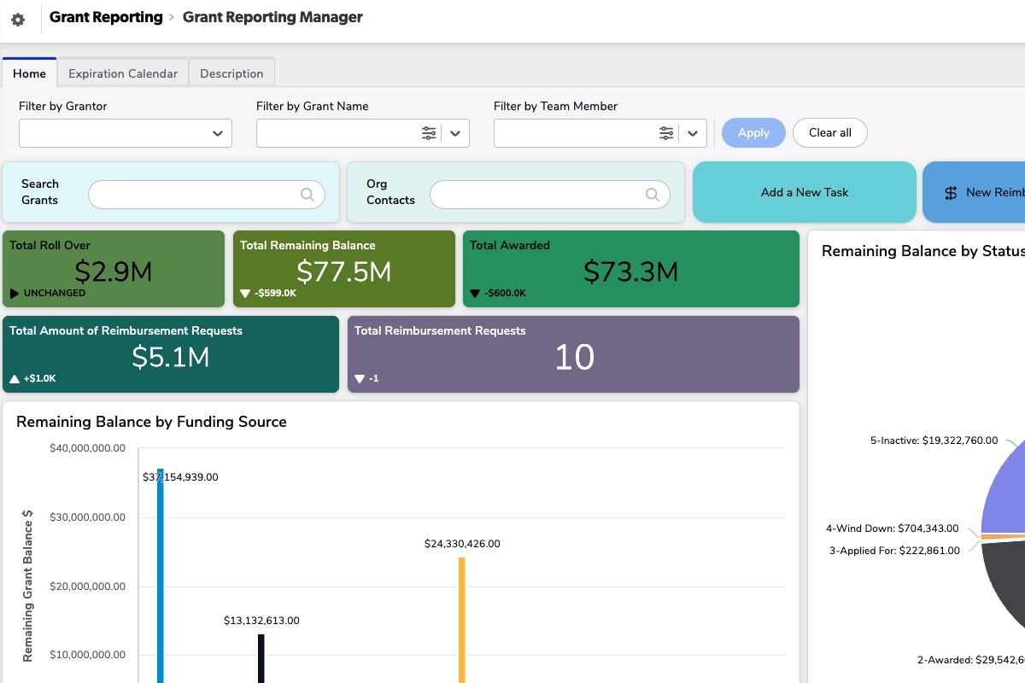The image size is (1025, 683).
Task: Click the Org Contacts magnifier icon
Action: coord(653,195)
